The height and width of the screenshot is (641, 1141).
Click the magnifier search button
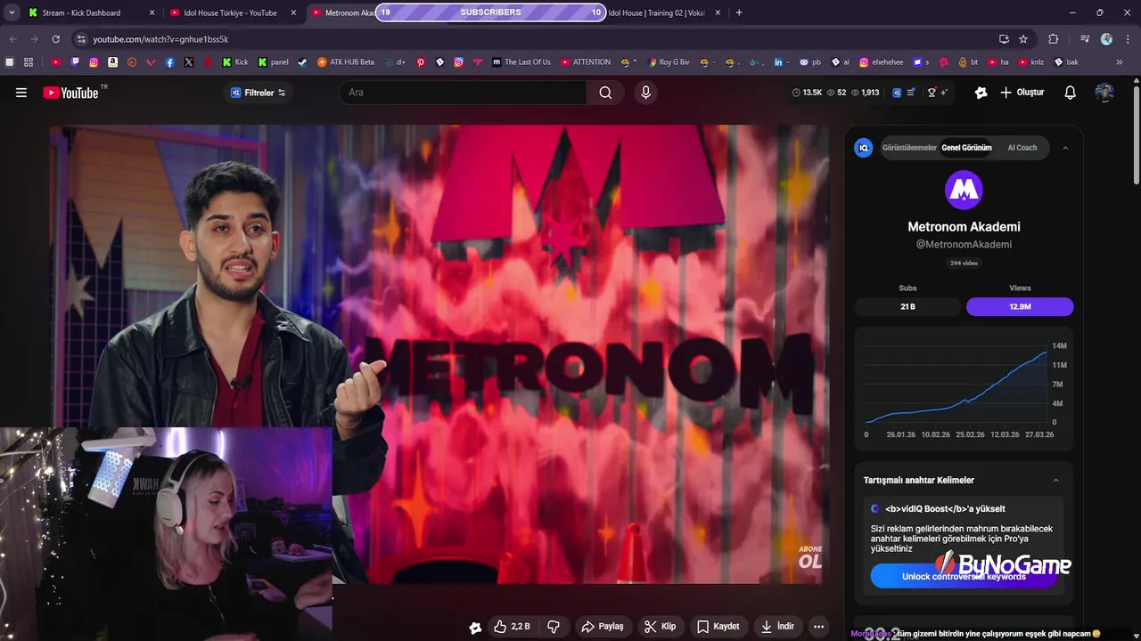coord(605,93)
